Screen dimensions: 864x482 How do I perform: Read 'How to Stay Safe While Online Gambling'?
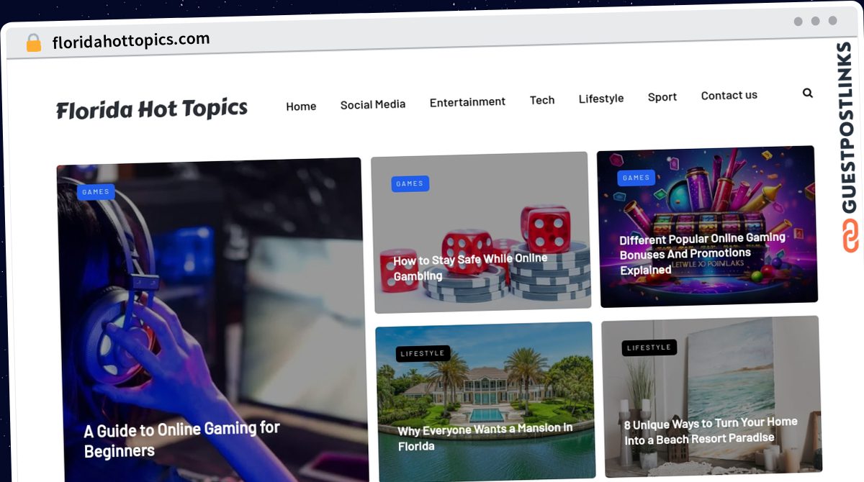470,266
